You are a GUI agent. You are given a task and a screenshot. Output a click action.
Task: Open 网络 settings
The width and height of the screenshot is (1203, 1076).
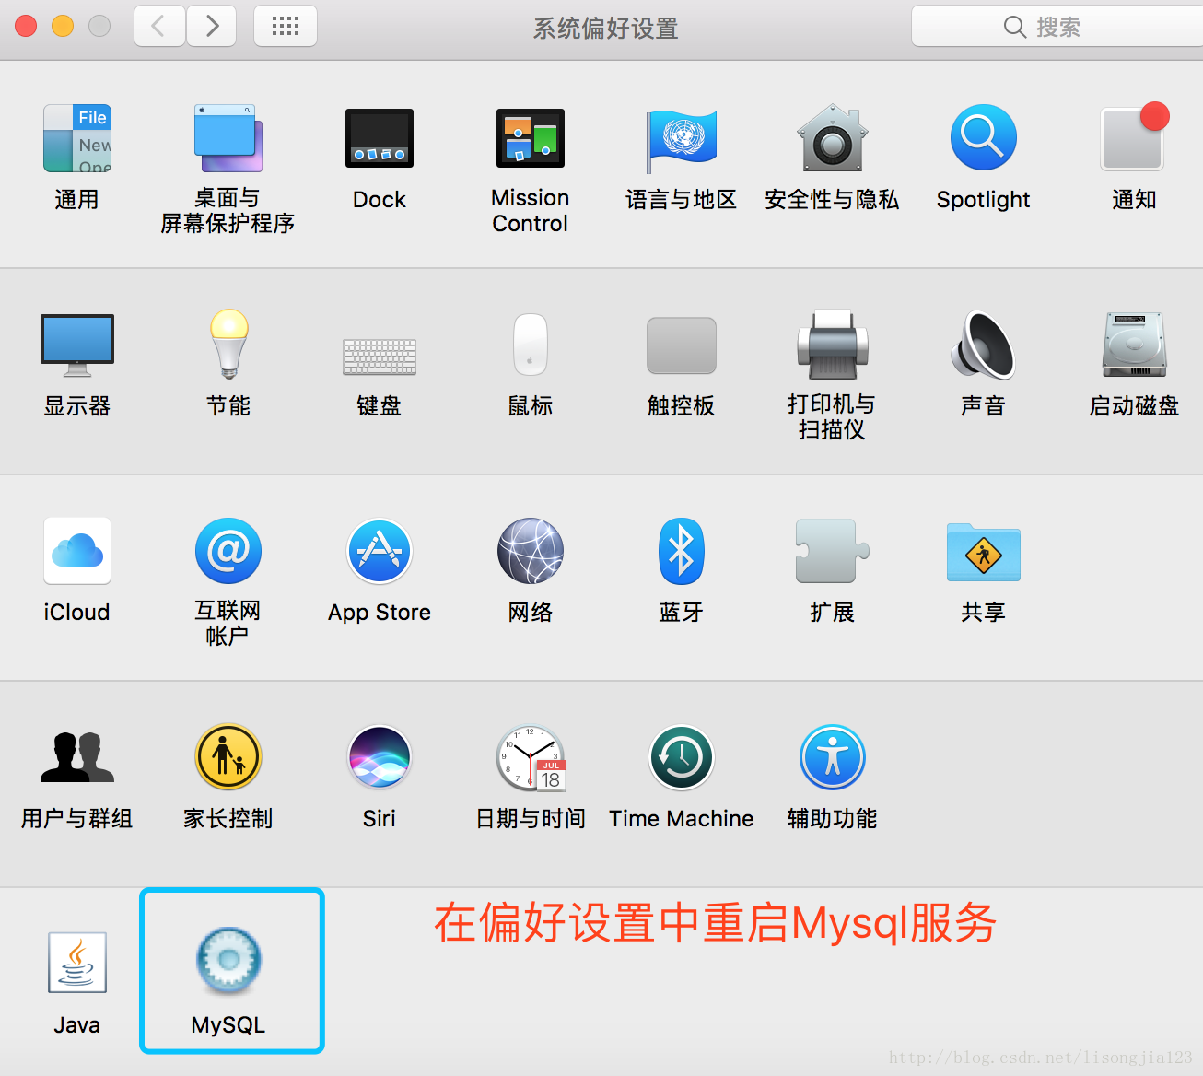pos(530,551)
